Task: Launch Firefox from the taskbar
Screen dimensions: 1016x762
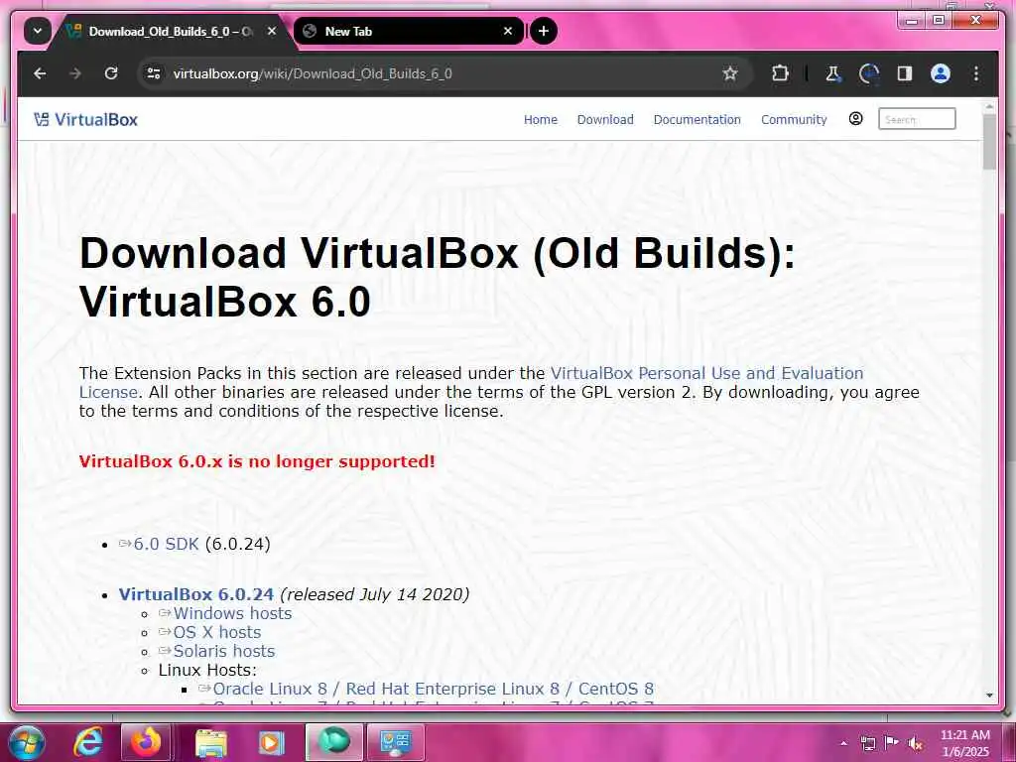Action: [146, 742]
